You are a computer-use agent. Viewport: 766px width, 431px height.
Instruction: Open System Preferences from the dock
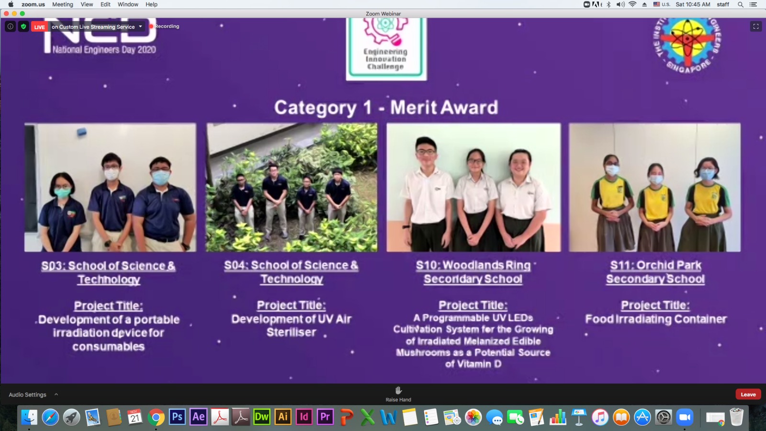point(664,417)
